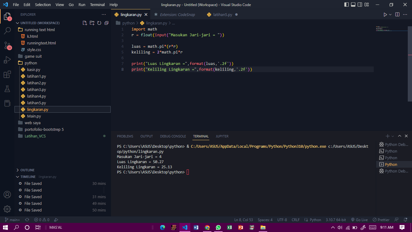This screenshot has width=412, height=232.
Task: Open the Testing view from the activity bar
Action: pos(7,89)
